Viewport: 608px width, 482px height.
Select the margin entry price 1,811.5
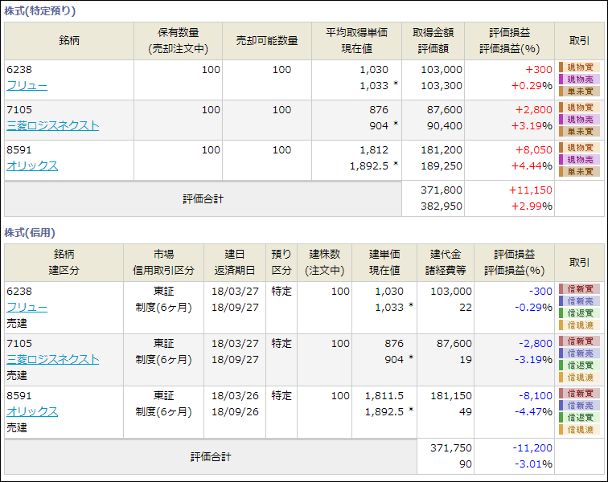[x=384, y=396]
